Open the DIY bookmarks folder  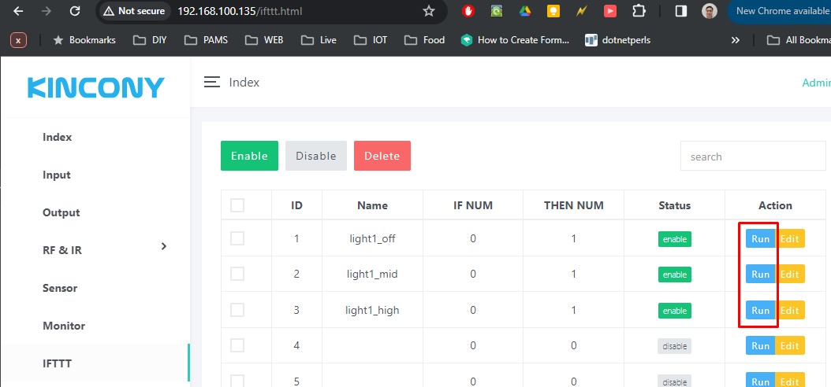pos(150,39)
